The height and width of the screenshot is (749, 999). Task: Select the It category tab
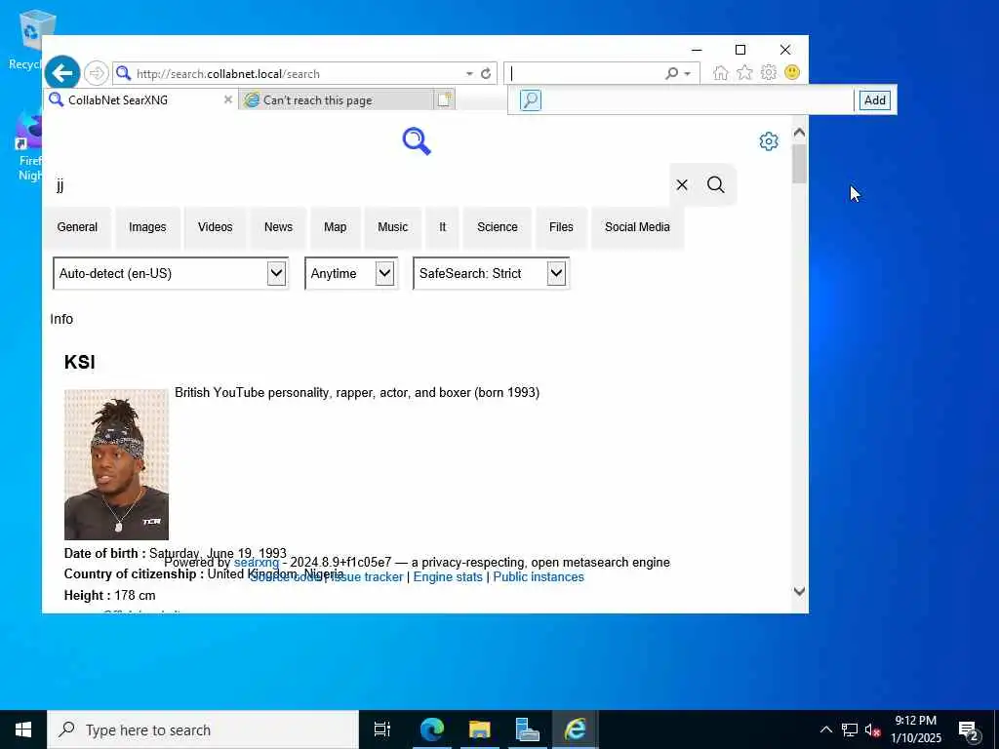click(x=442, y=227)
